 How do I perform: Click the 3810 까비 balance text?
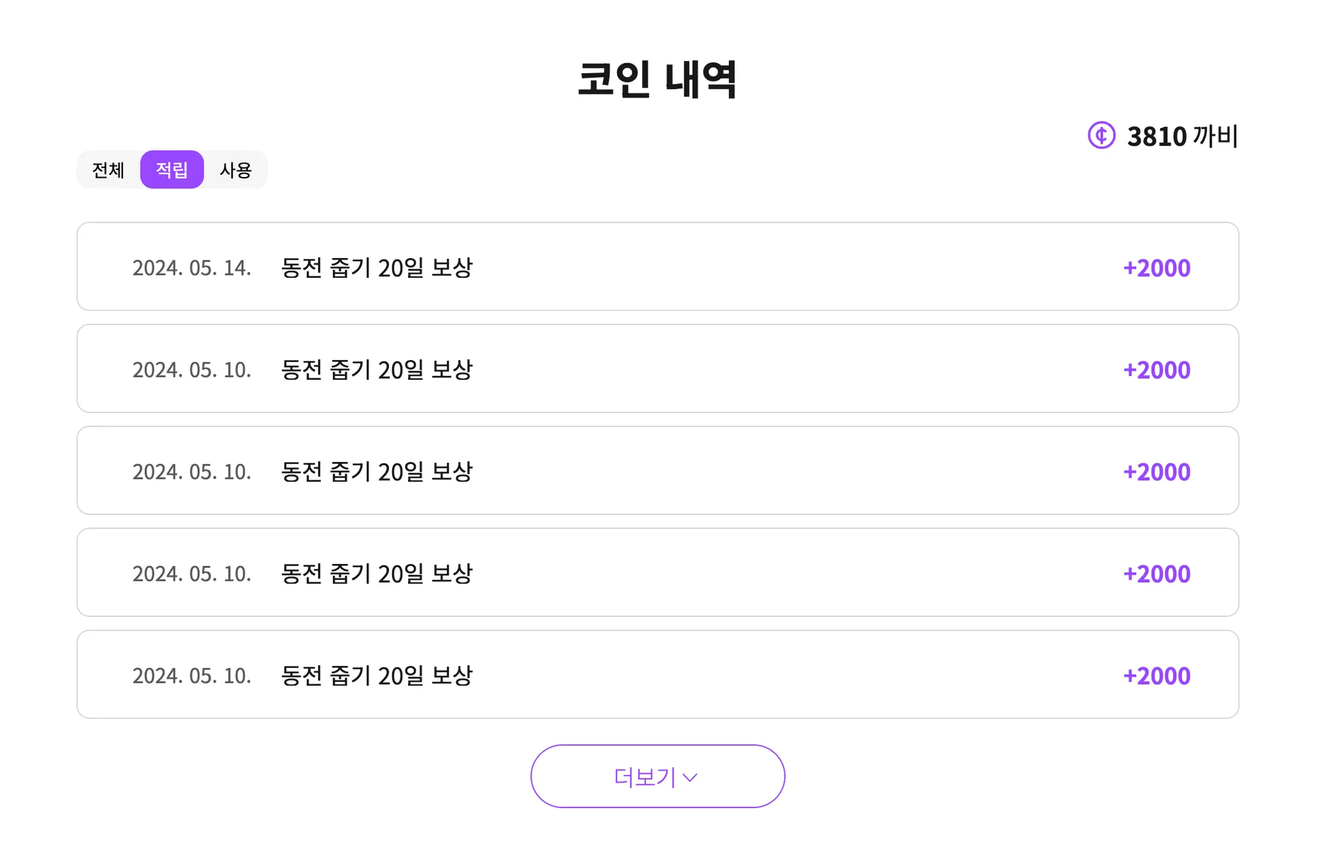click(x=1182, y=136)
